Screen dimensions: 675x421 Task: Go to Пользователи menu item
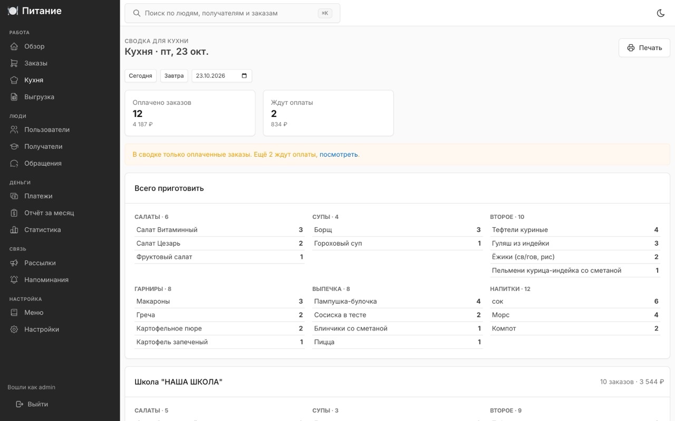coord(60,129)
